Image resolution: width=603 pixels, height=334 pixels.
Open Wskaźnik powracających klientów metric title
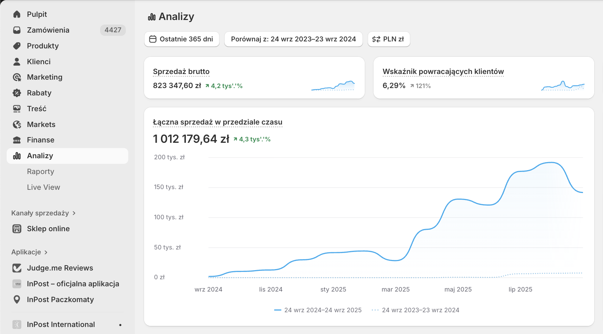[x=443, y=72]
